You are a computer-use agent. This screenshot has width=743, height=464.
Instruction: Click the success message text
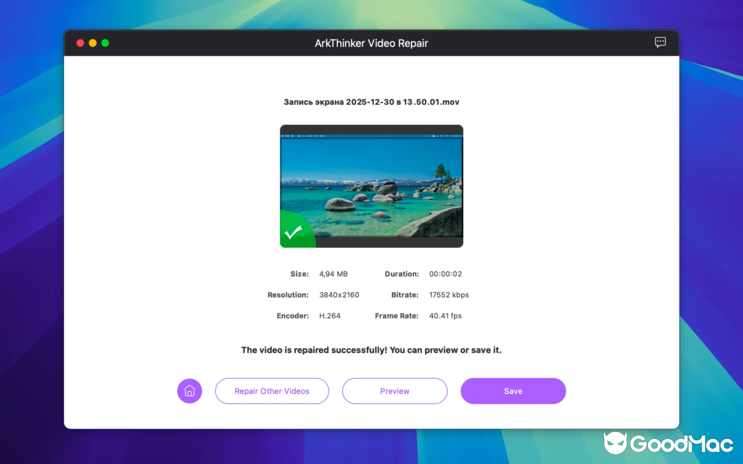pyautogui.click(x=371, y=350)
